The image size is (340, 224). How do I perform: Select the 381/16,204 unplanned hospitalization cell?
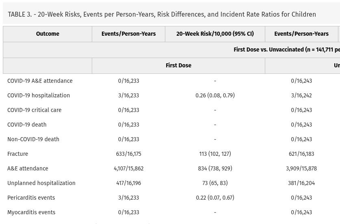coord(301,183)
